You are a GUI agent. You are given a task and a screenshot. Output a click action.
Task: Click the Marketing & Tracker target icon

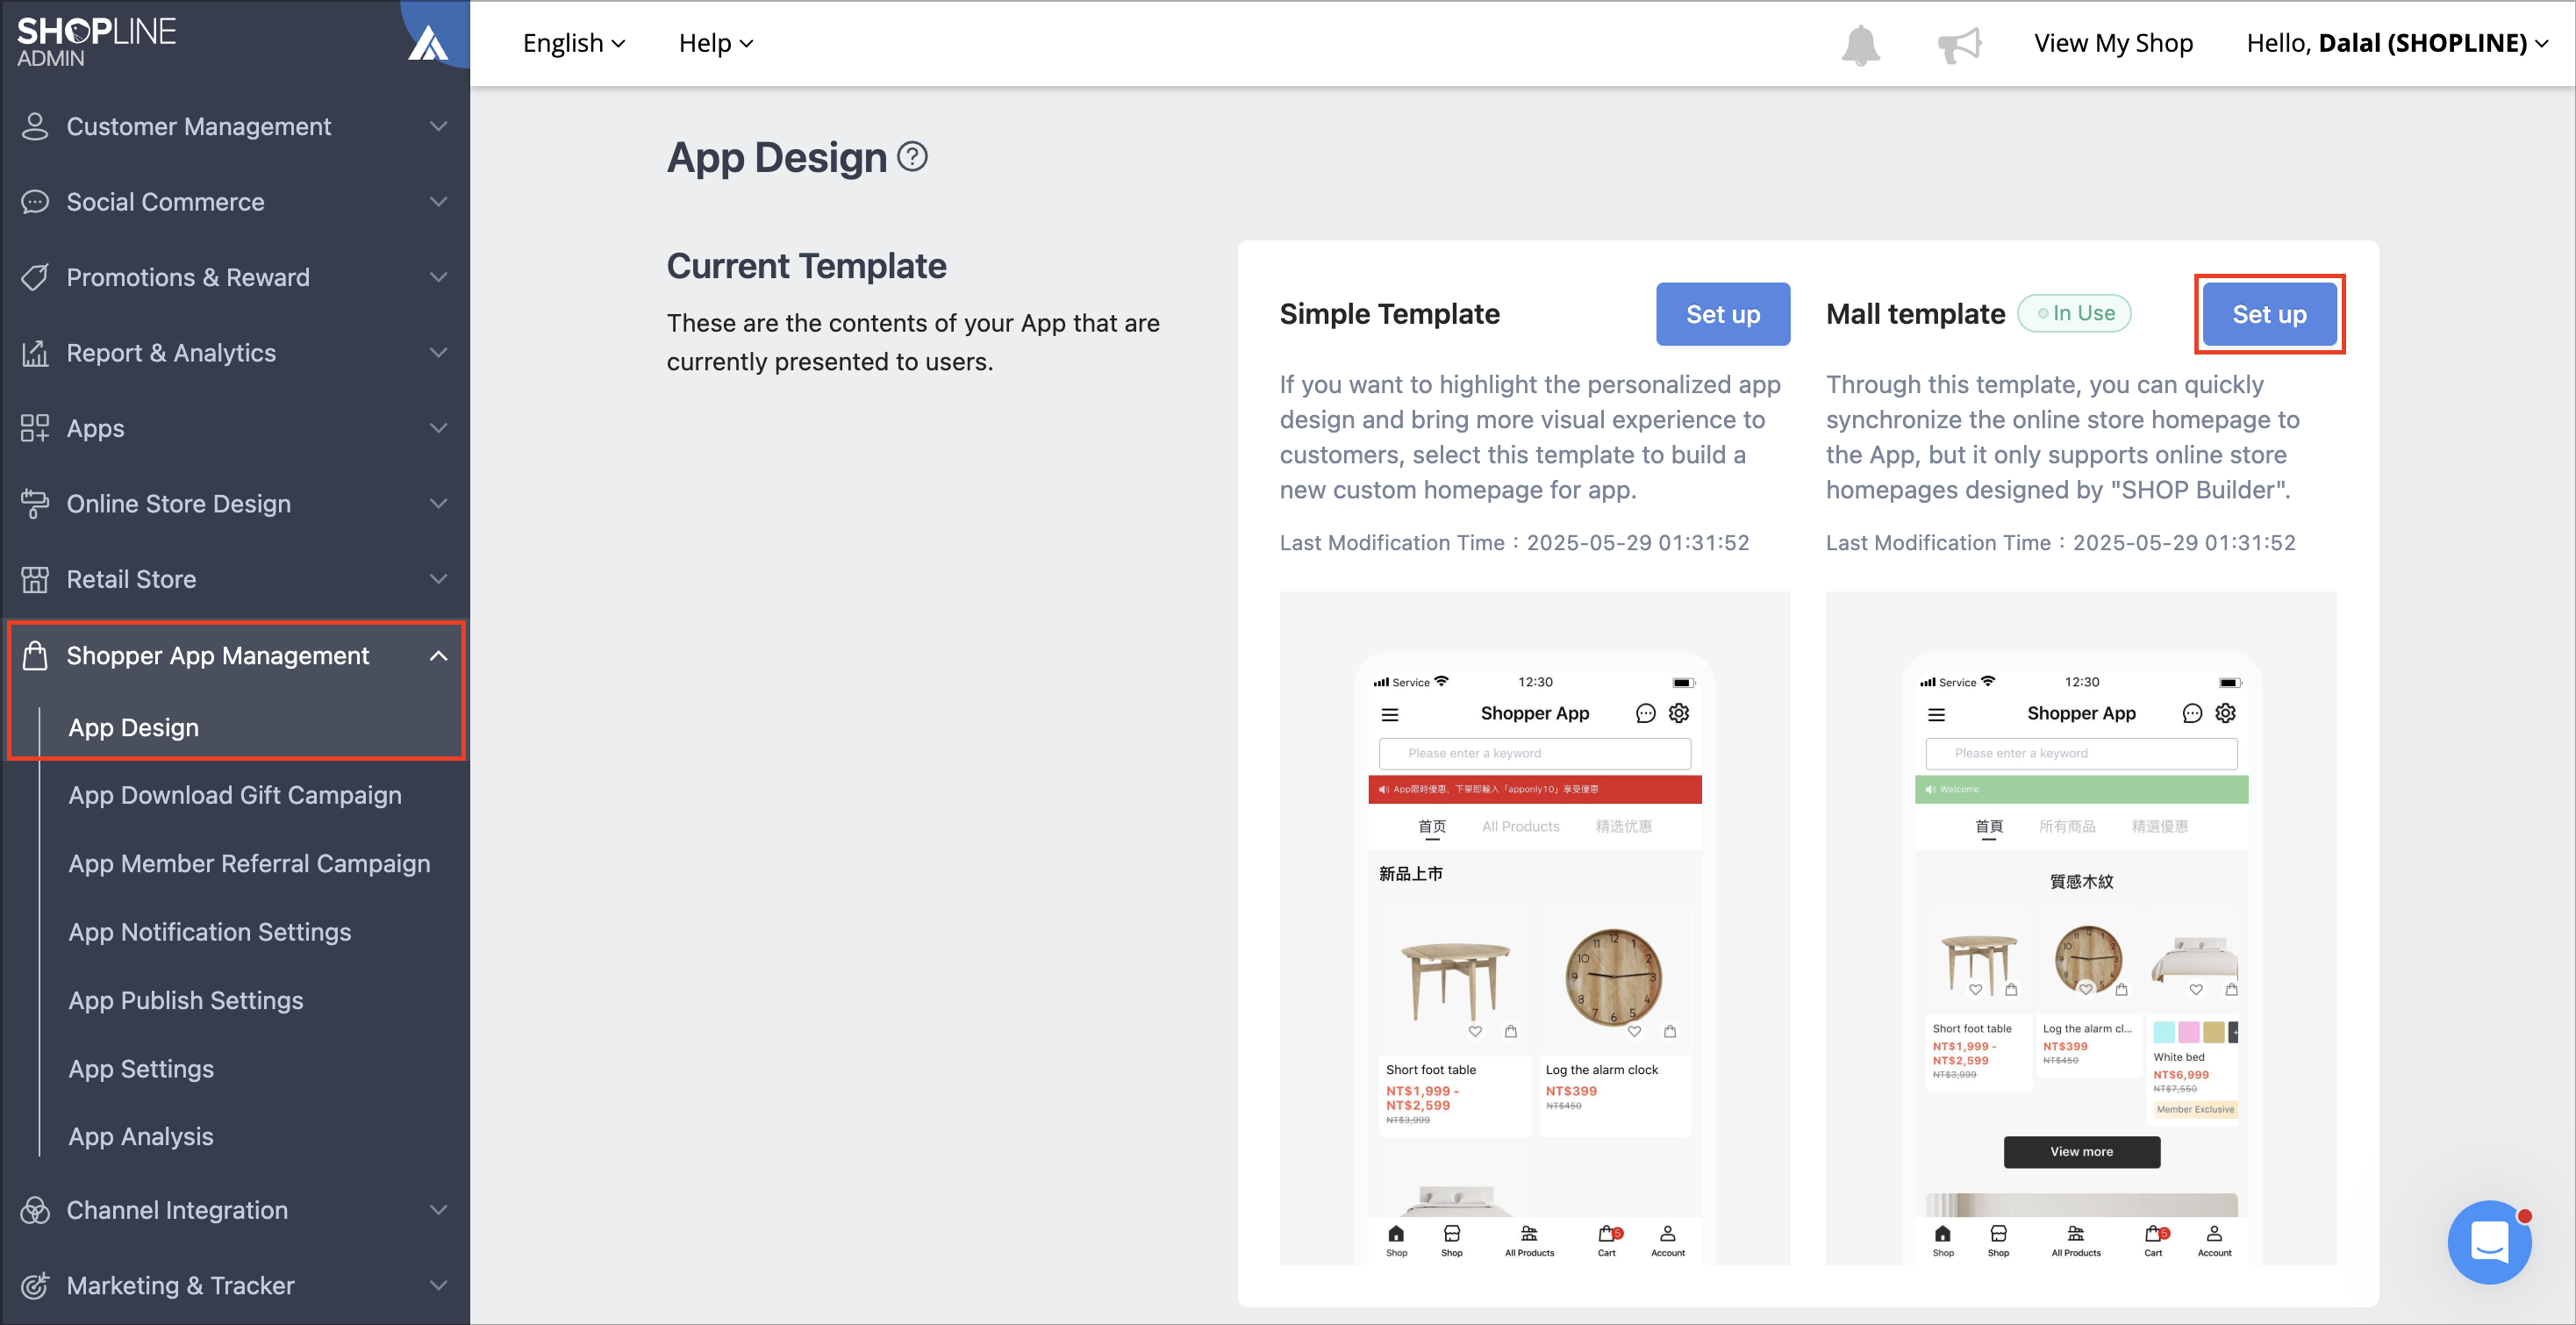click(35, 1286)
